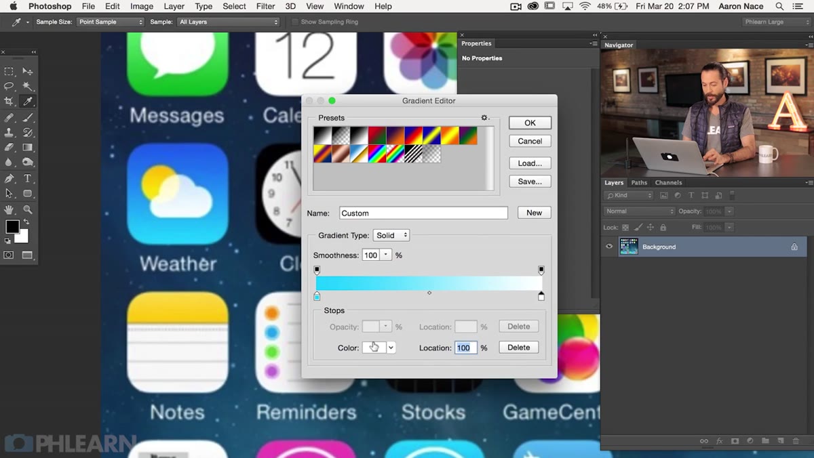814x458 pixels.
Task: Open Normal blend mode dropdown
Action: 639,211
